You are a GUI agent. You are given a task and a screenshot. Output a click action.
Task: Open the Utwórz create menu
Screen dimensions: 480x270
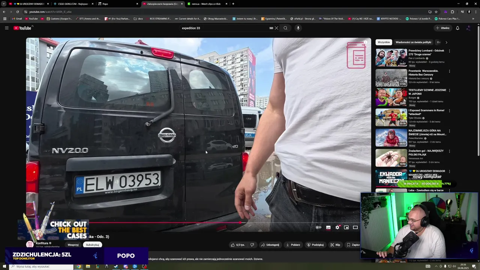442,28
